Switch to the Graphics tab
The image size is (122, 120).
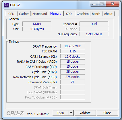83,14
